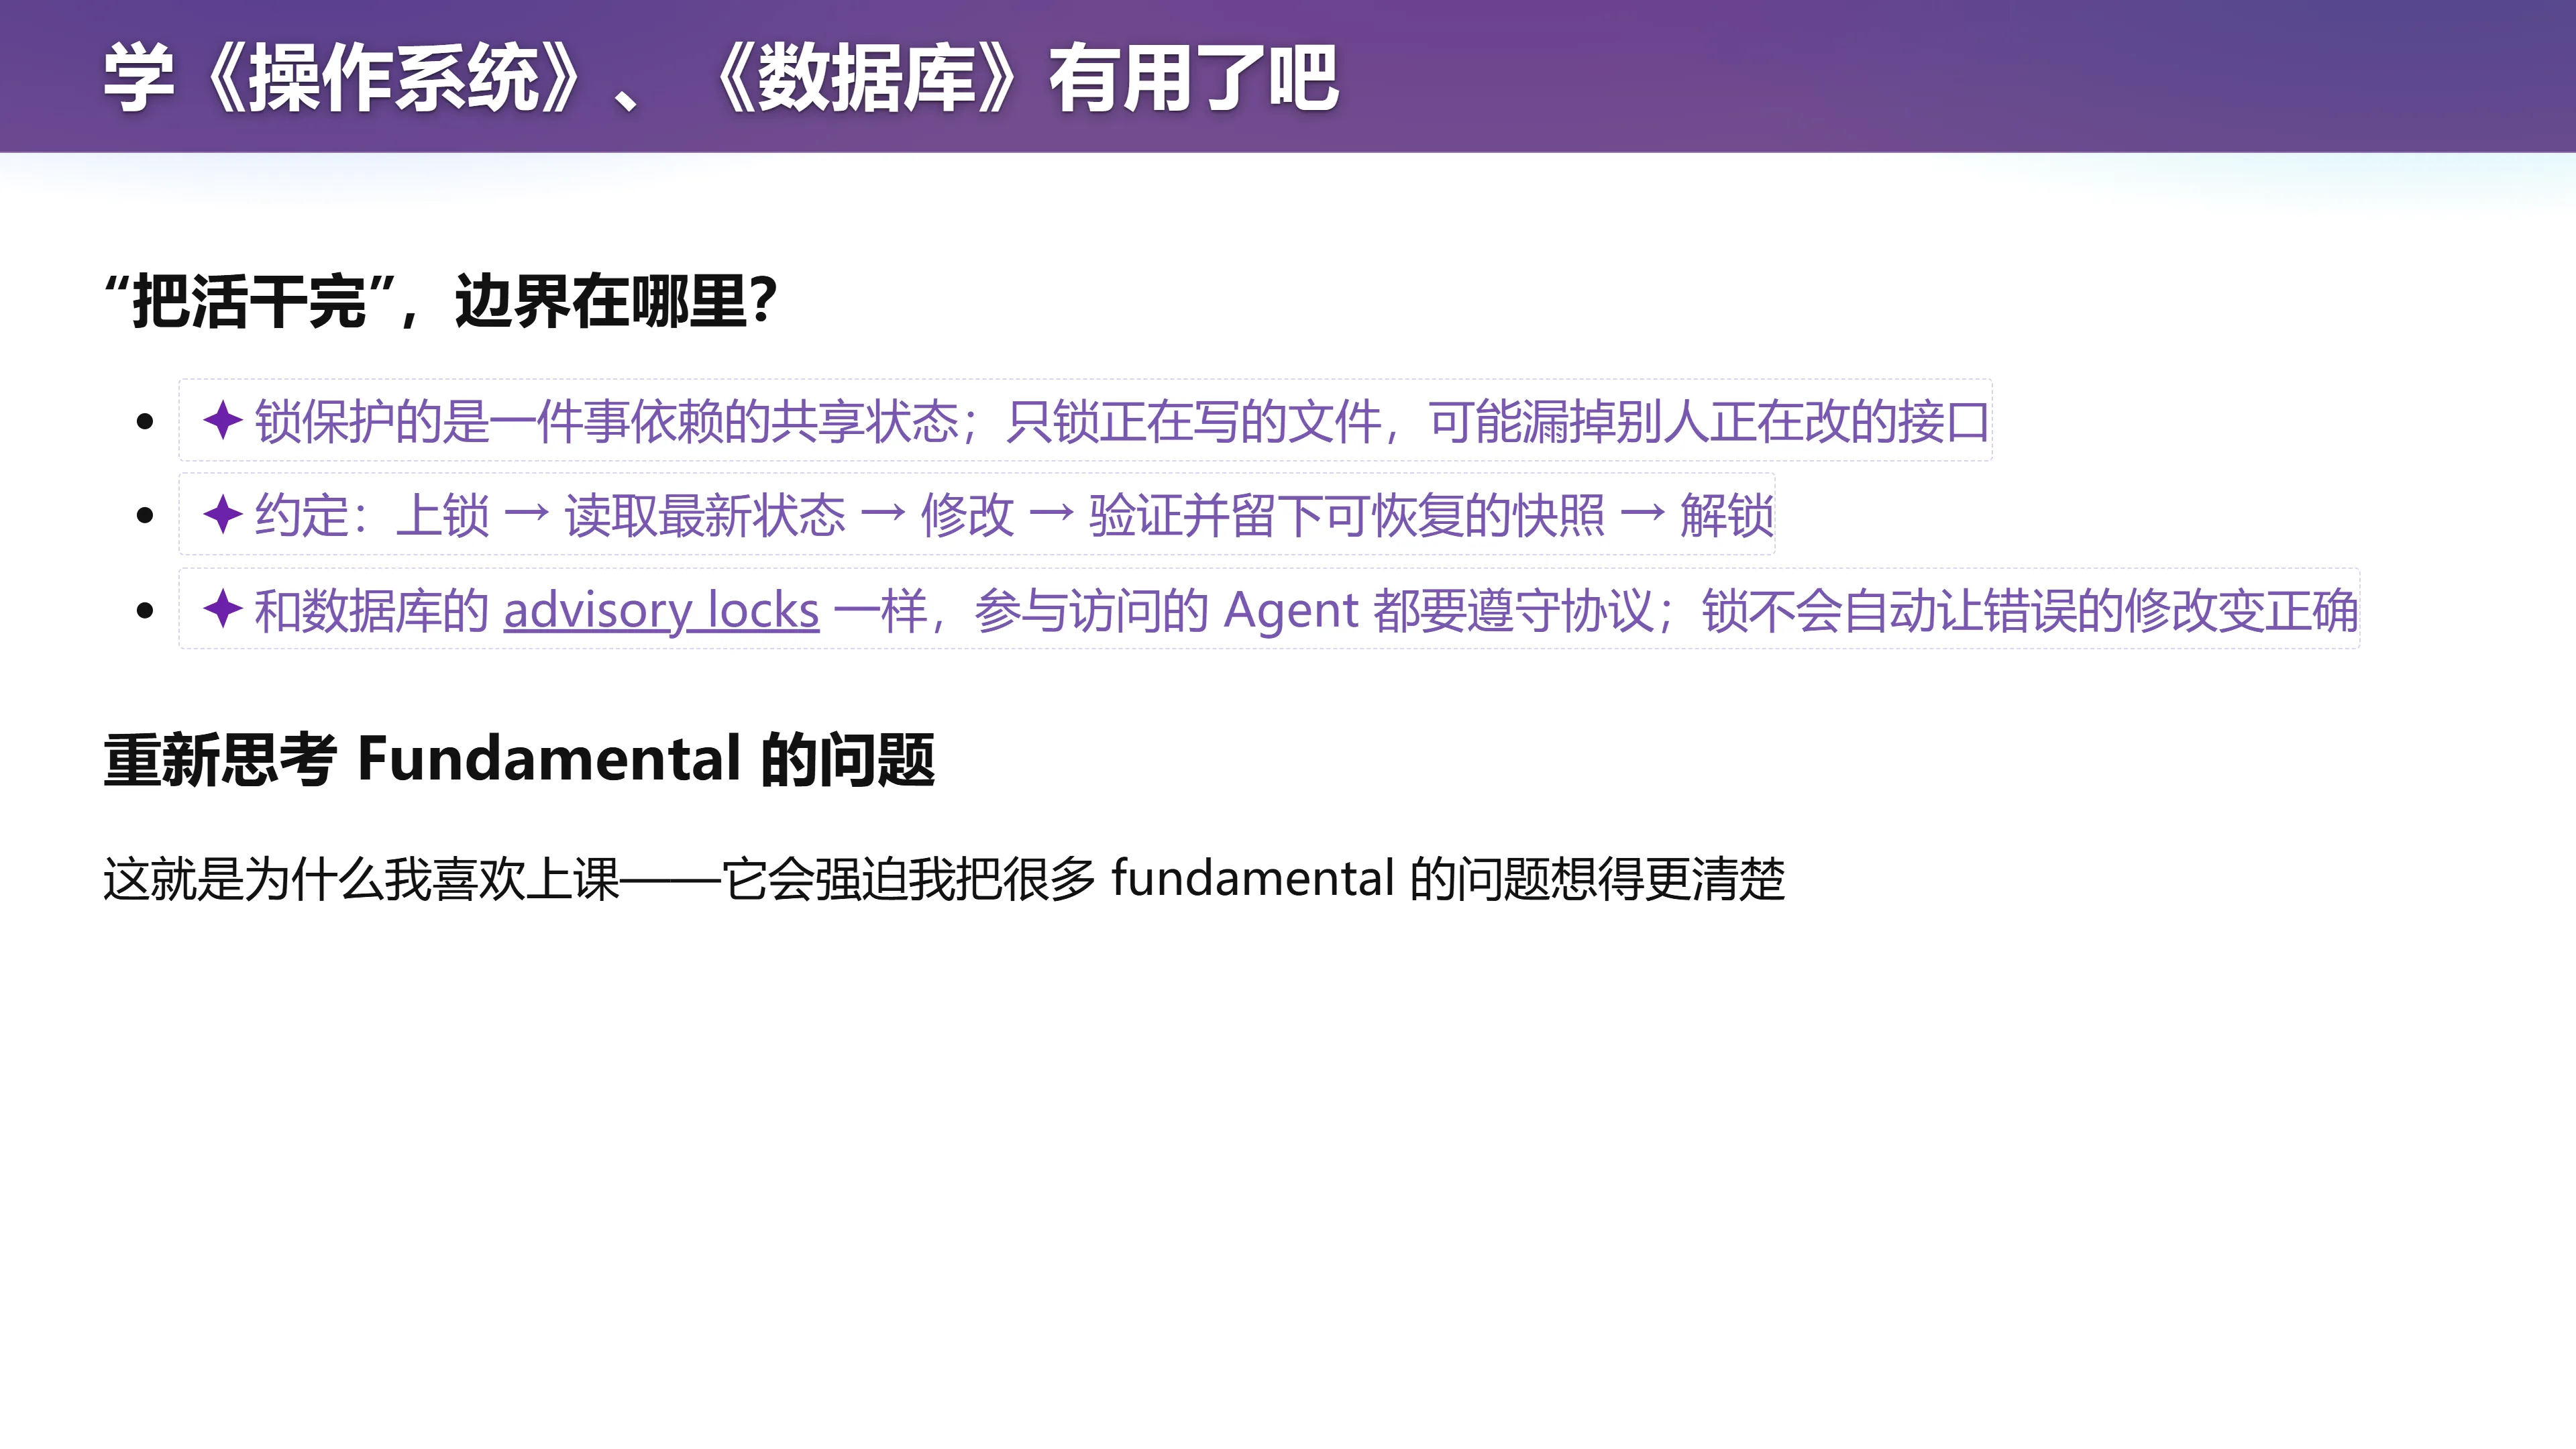Click text 验证并留下可恢复的快照
The image size is (2576, 1449).
click(1347, 515)
